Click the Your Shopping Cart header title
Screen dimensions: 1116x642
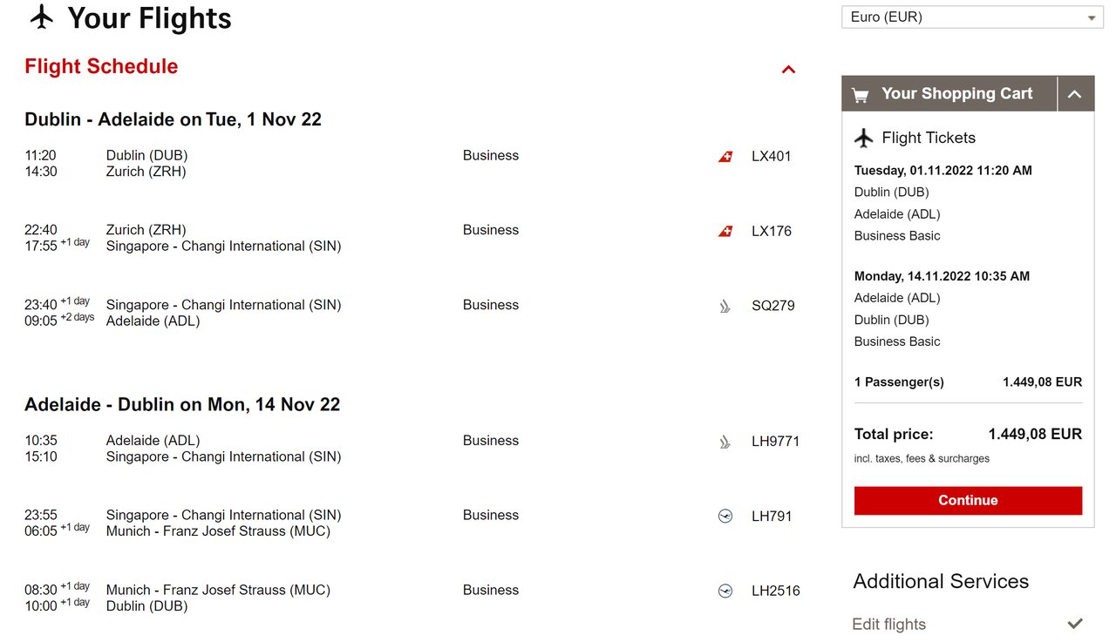956,94
